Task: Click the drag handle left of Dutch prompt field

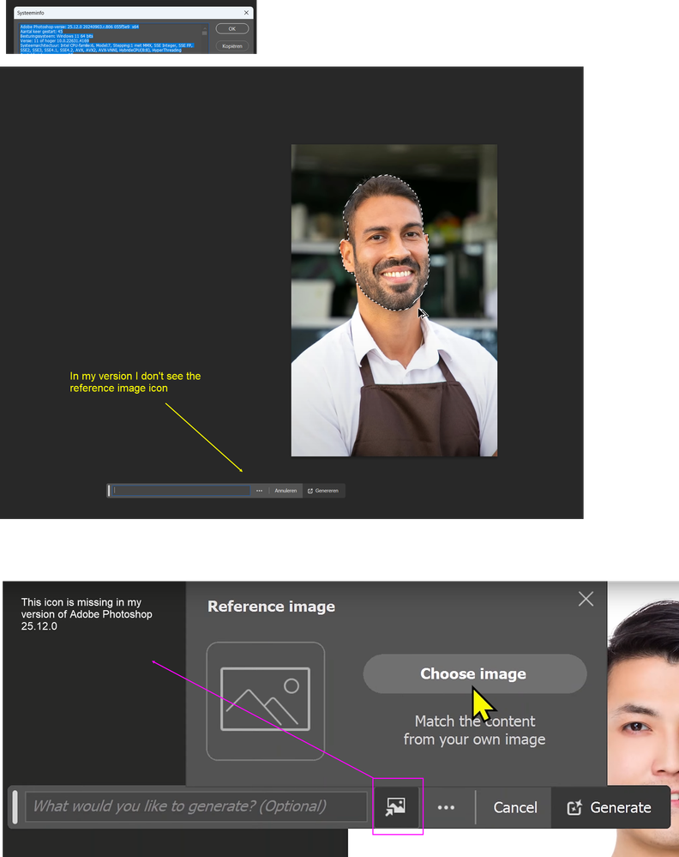Action: 109,491
